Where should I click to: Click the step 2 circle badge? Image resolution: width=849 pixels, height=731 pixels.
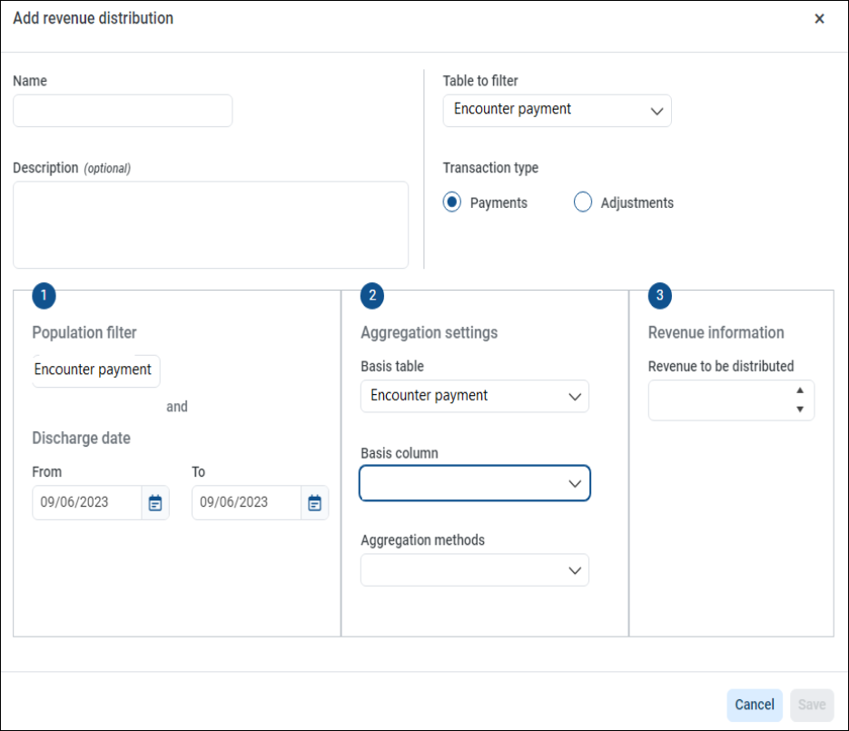click(x=372, y=296)
